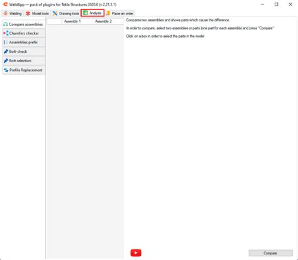This screenshot has height=260, width=298.
Task: Click the WeldApp logo in title bar
Action: click(x=5, y=4)
